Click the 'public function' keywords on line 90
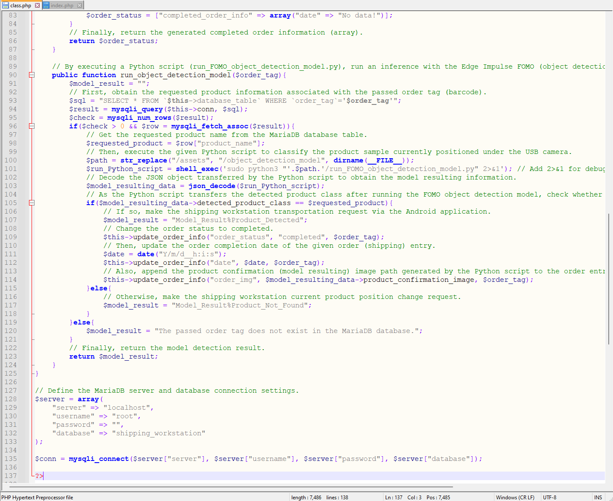Screen dimensions: 613x501 point(84,75)
